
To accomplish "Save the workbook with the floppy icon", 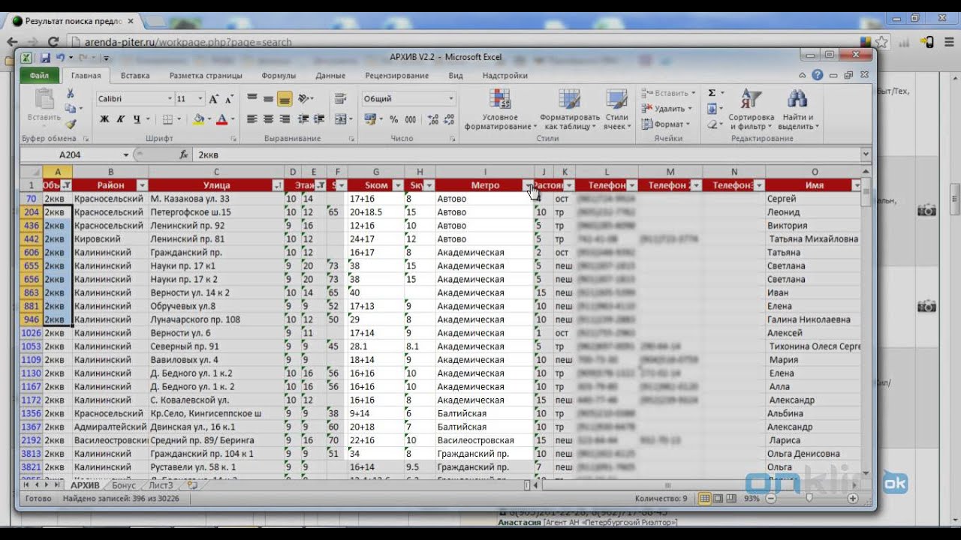I will (45, 58).
